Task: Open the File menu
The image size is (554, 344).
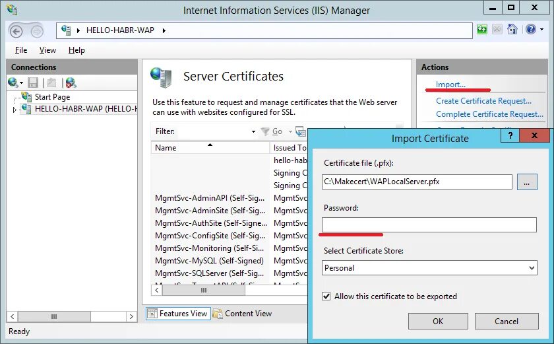Action: coord(21,50)
